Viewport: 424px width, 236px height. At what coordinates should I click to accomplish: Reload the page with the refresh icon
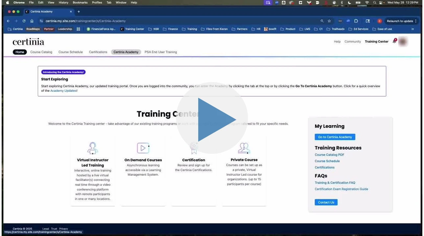click(24, 21)
